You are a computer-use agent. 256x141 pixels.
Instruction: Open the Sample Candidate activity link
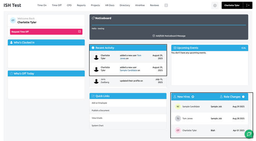click(x=128, y=70)
